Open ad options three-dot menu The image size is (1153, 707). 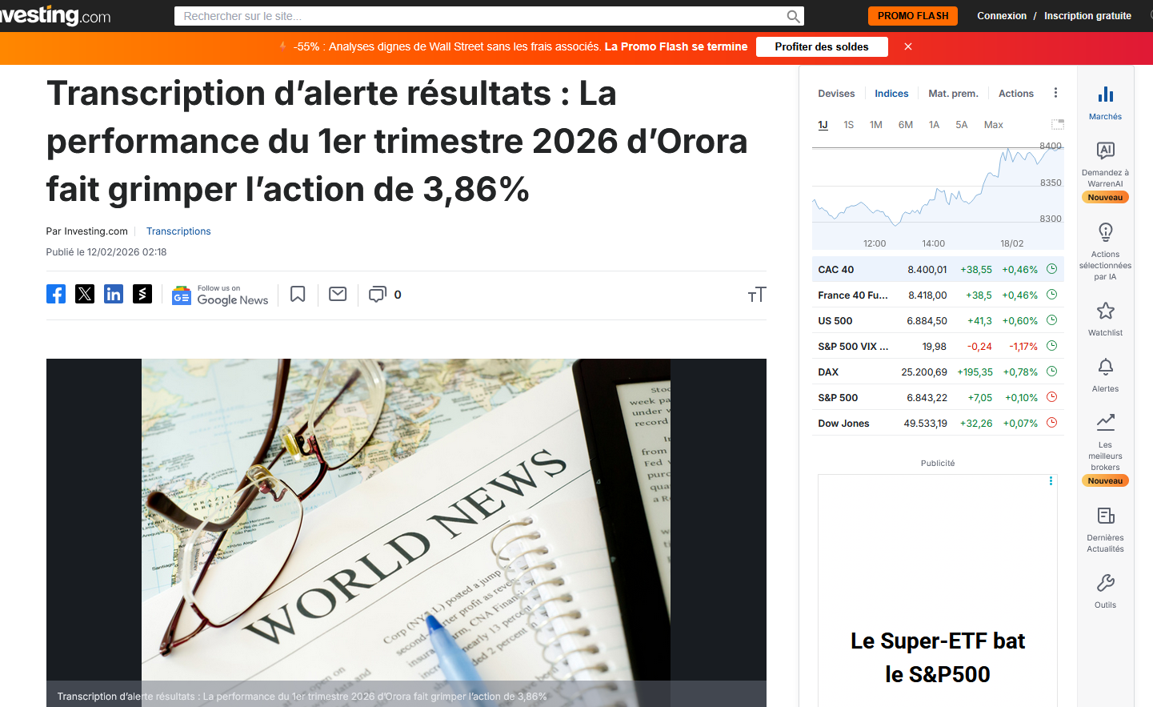coord(1051,481)
